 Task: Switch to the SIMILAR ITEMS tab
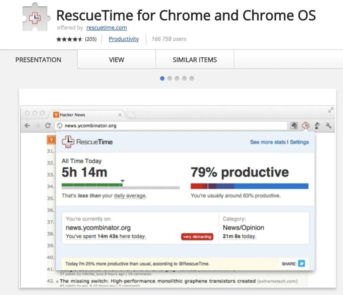195,59
